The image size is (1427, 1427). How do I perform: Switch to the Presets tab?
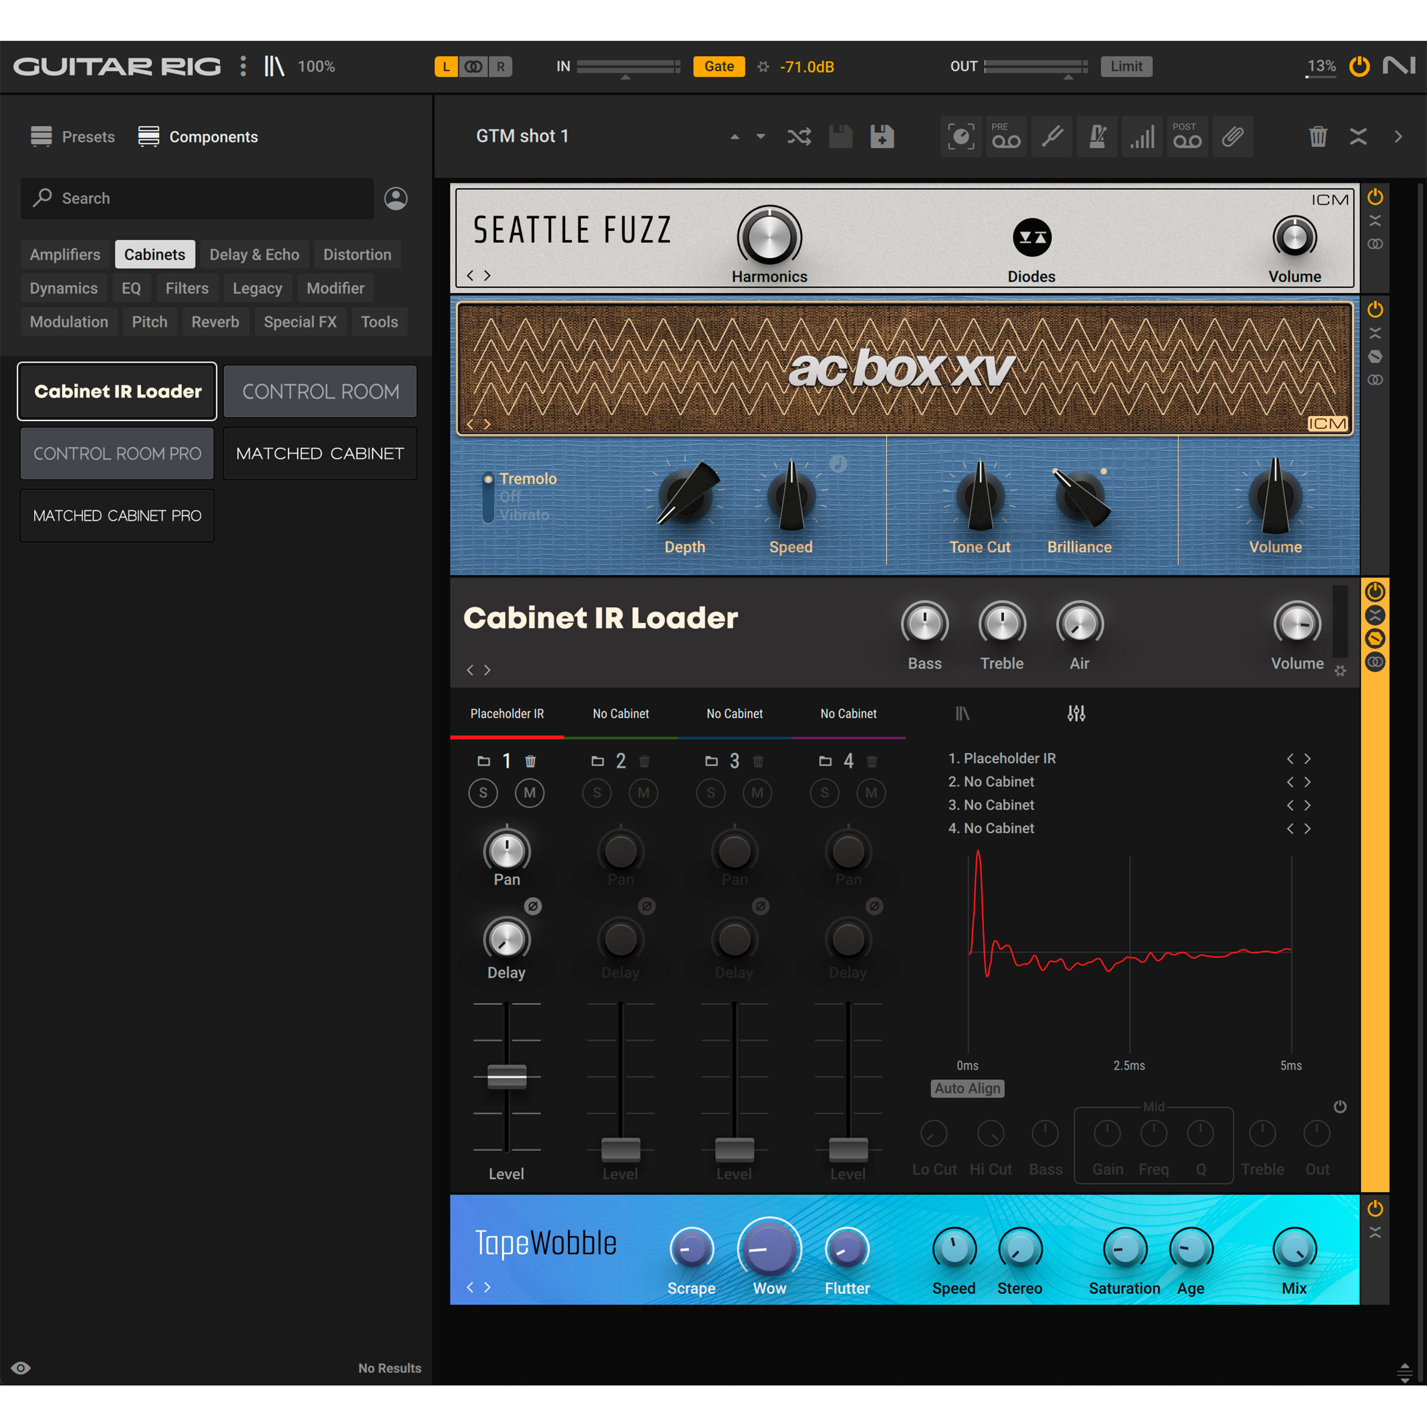(72, 136)
